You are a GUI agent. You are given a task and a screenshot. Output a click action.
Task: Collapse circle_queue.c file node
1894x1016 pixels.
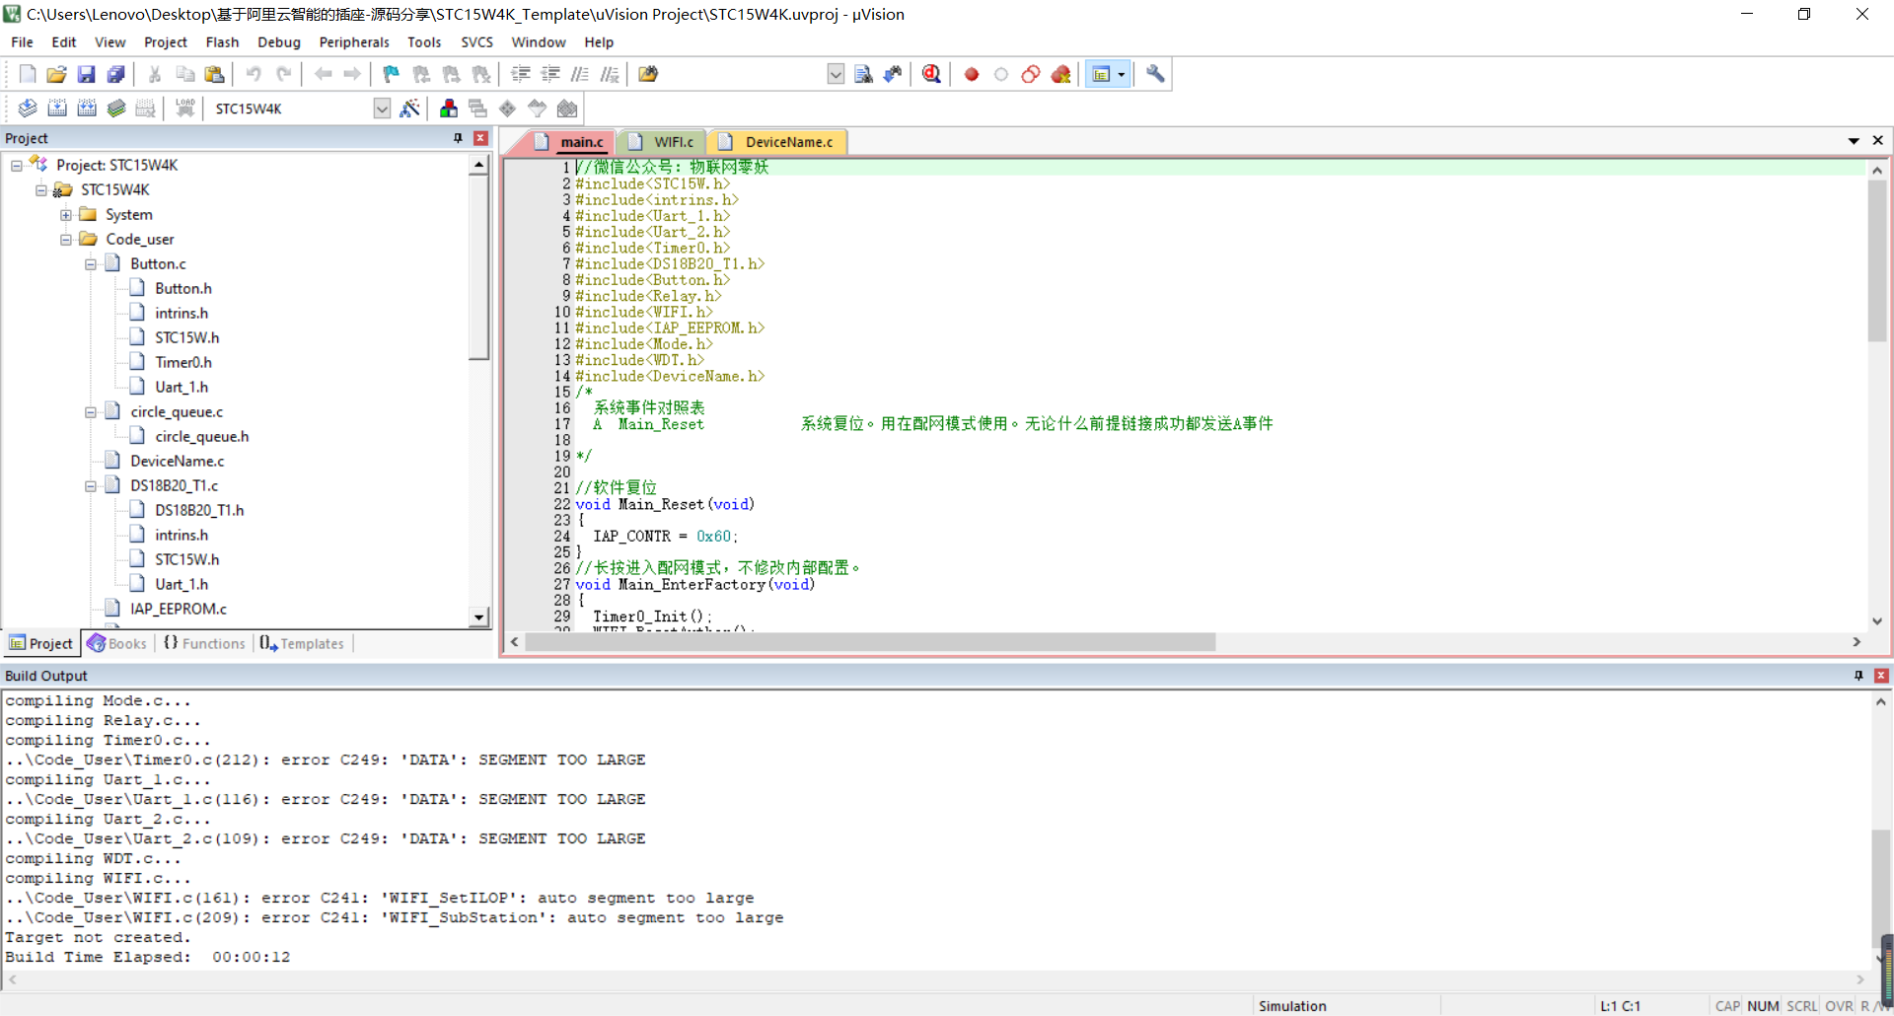91,412
